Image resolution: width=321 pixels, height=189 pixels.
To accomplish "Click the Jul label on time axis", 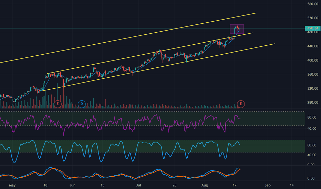I will click(138, 185).
